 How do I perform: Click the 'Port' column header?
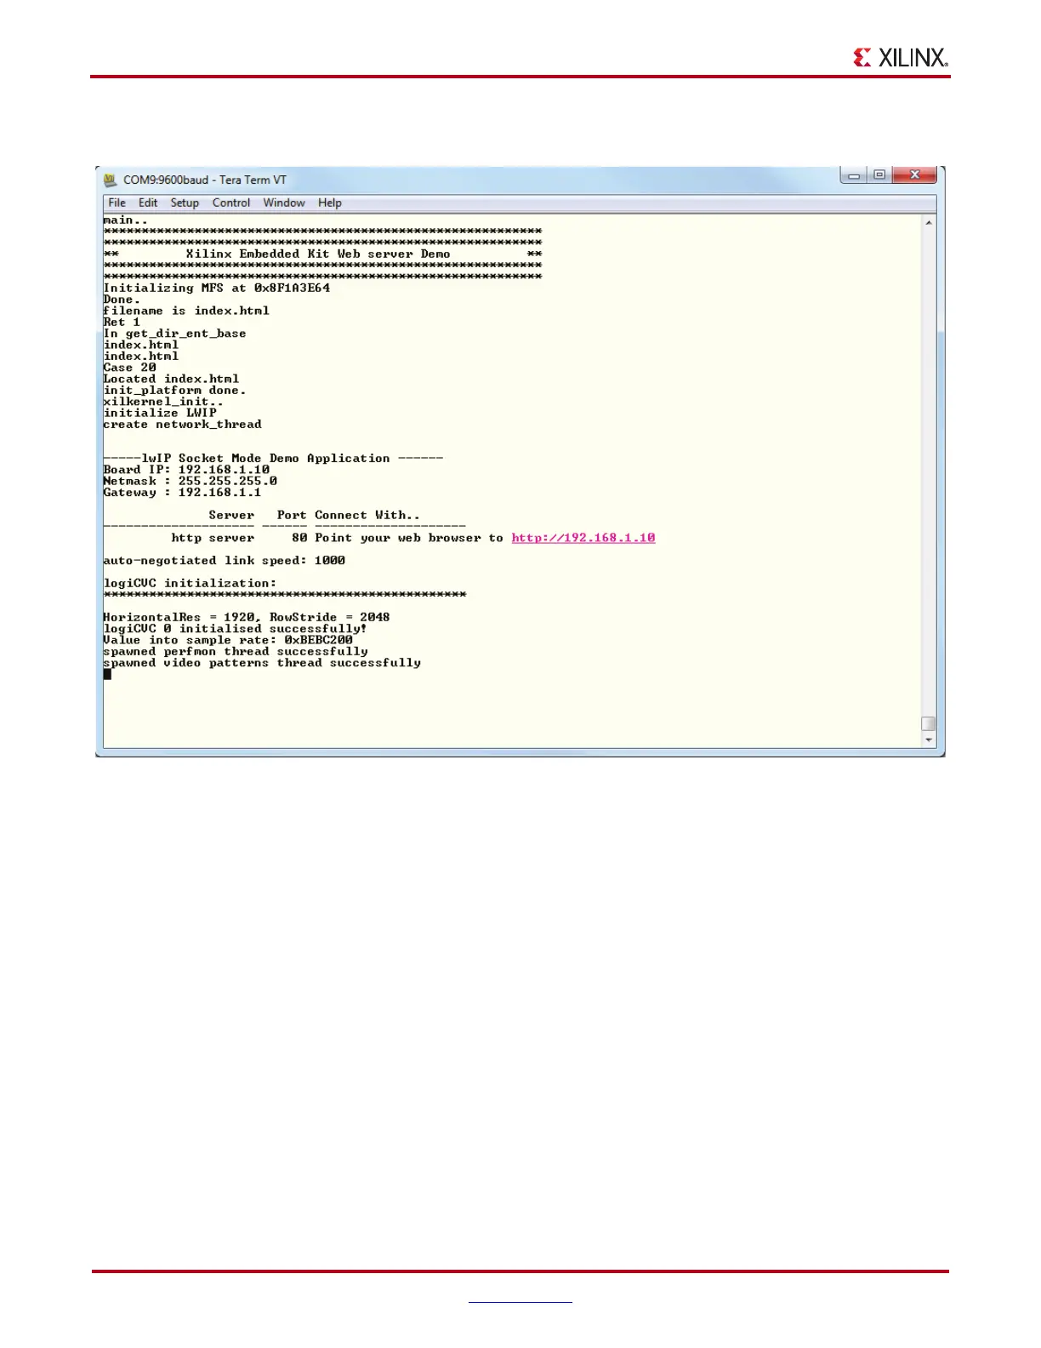(292, 516)
